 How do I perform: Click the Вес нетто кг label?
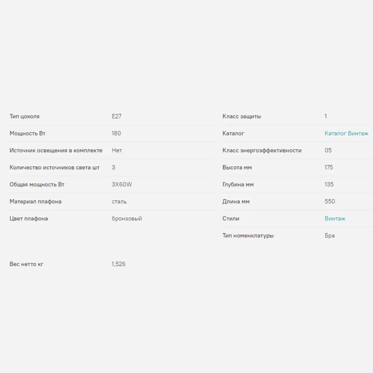(x=26, y=264)
